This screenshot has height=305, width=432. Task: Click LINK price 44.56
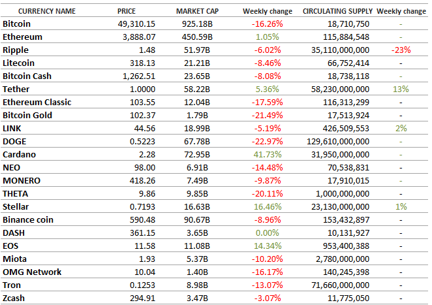coord(145,129)
